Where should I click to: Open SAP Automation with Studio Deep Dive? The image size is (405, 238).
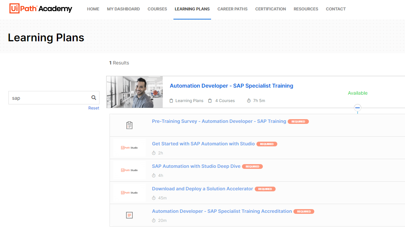pyautogui.click(x=196, y=166)
